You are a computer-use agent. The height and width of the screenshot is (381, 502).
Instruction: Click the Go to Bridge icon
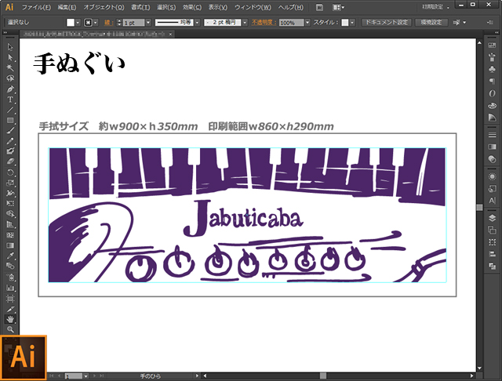coord(319,7)
